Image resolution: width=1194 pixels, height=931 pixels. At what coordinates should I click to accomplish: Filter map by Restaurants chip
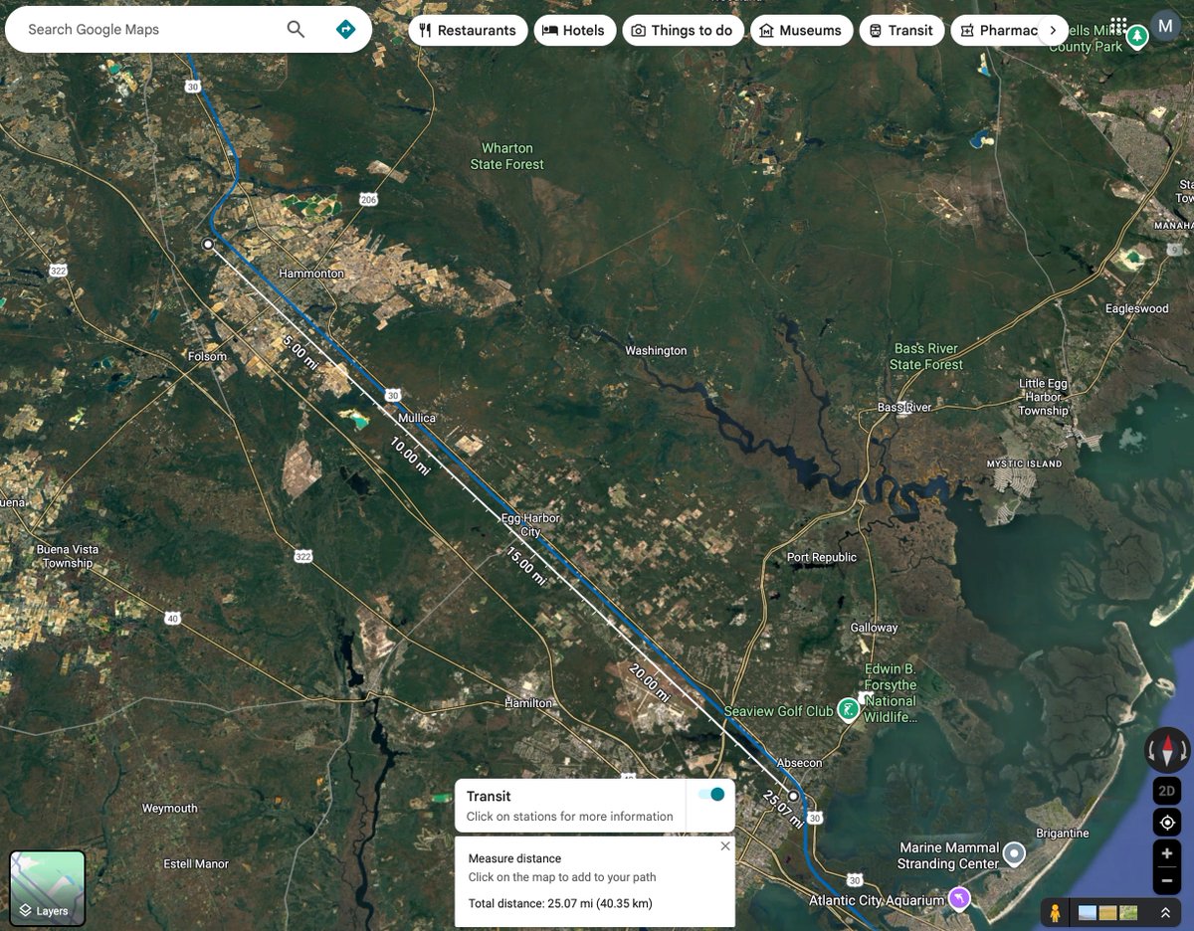tap(468, 30)
